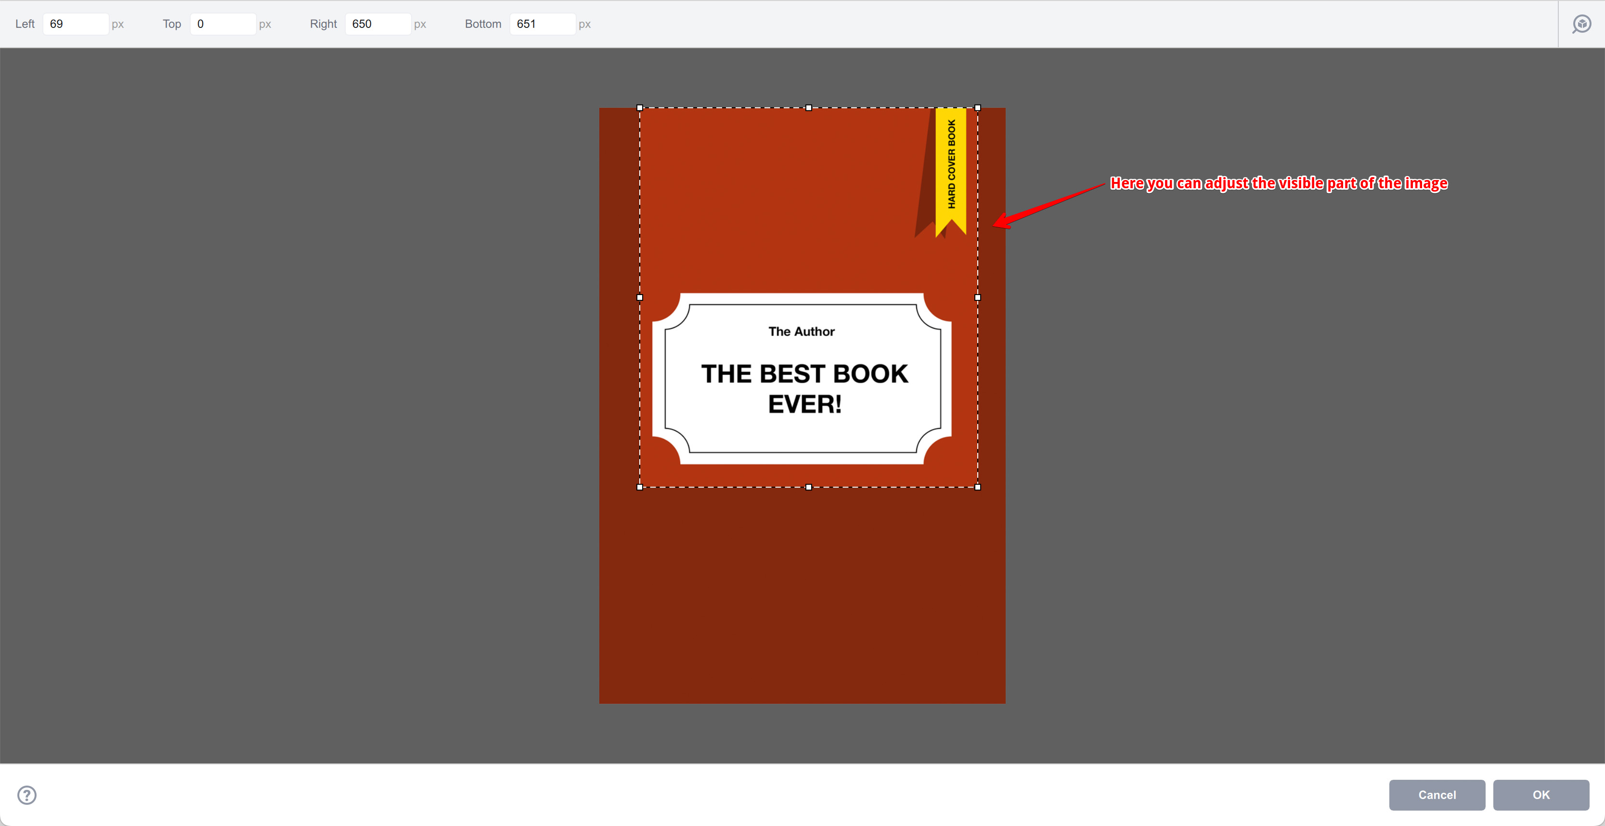Viewport: 1605px width, 826px height.
Task: Focus the Right crop value field
Action: pyautogui.click(x=377, y=24)
